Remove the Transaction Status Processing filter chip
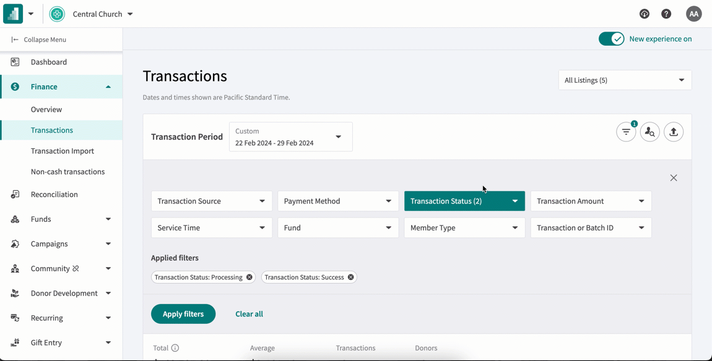712x361 pixels. pyautogui.click(x=250, y=277)
